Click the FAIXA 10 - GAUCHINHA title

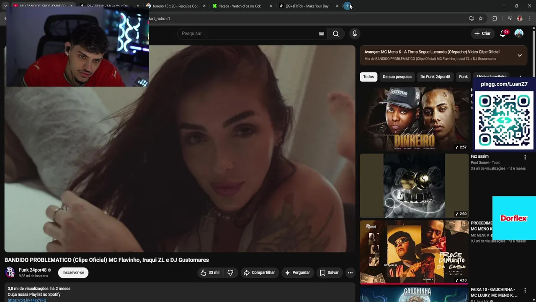pos(494,292)
